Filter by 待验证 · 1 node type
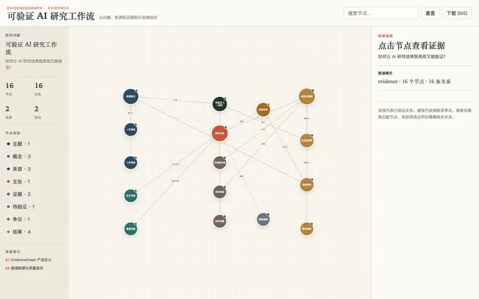The width and height of the screenshot is (479, 299). 21,206
